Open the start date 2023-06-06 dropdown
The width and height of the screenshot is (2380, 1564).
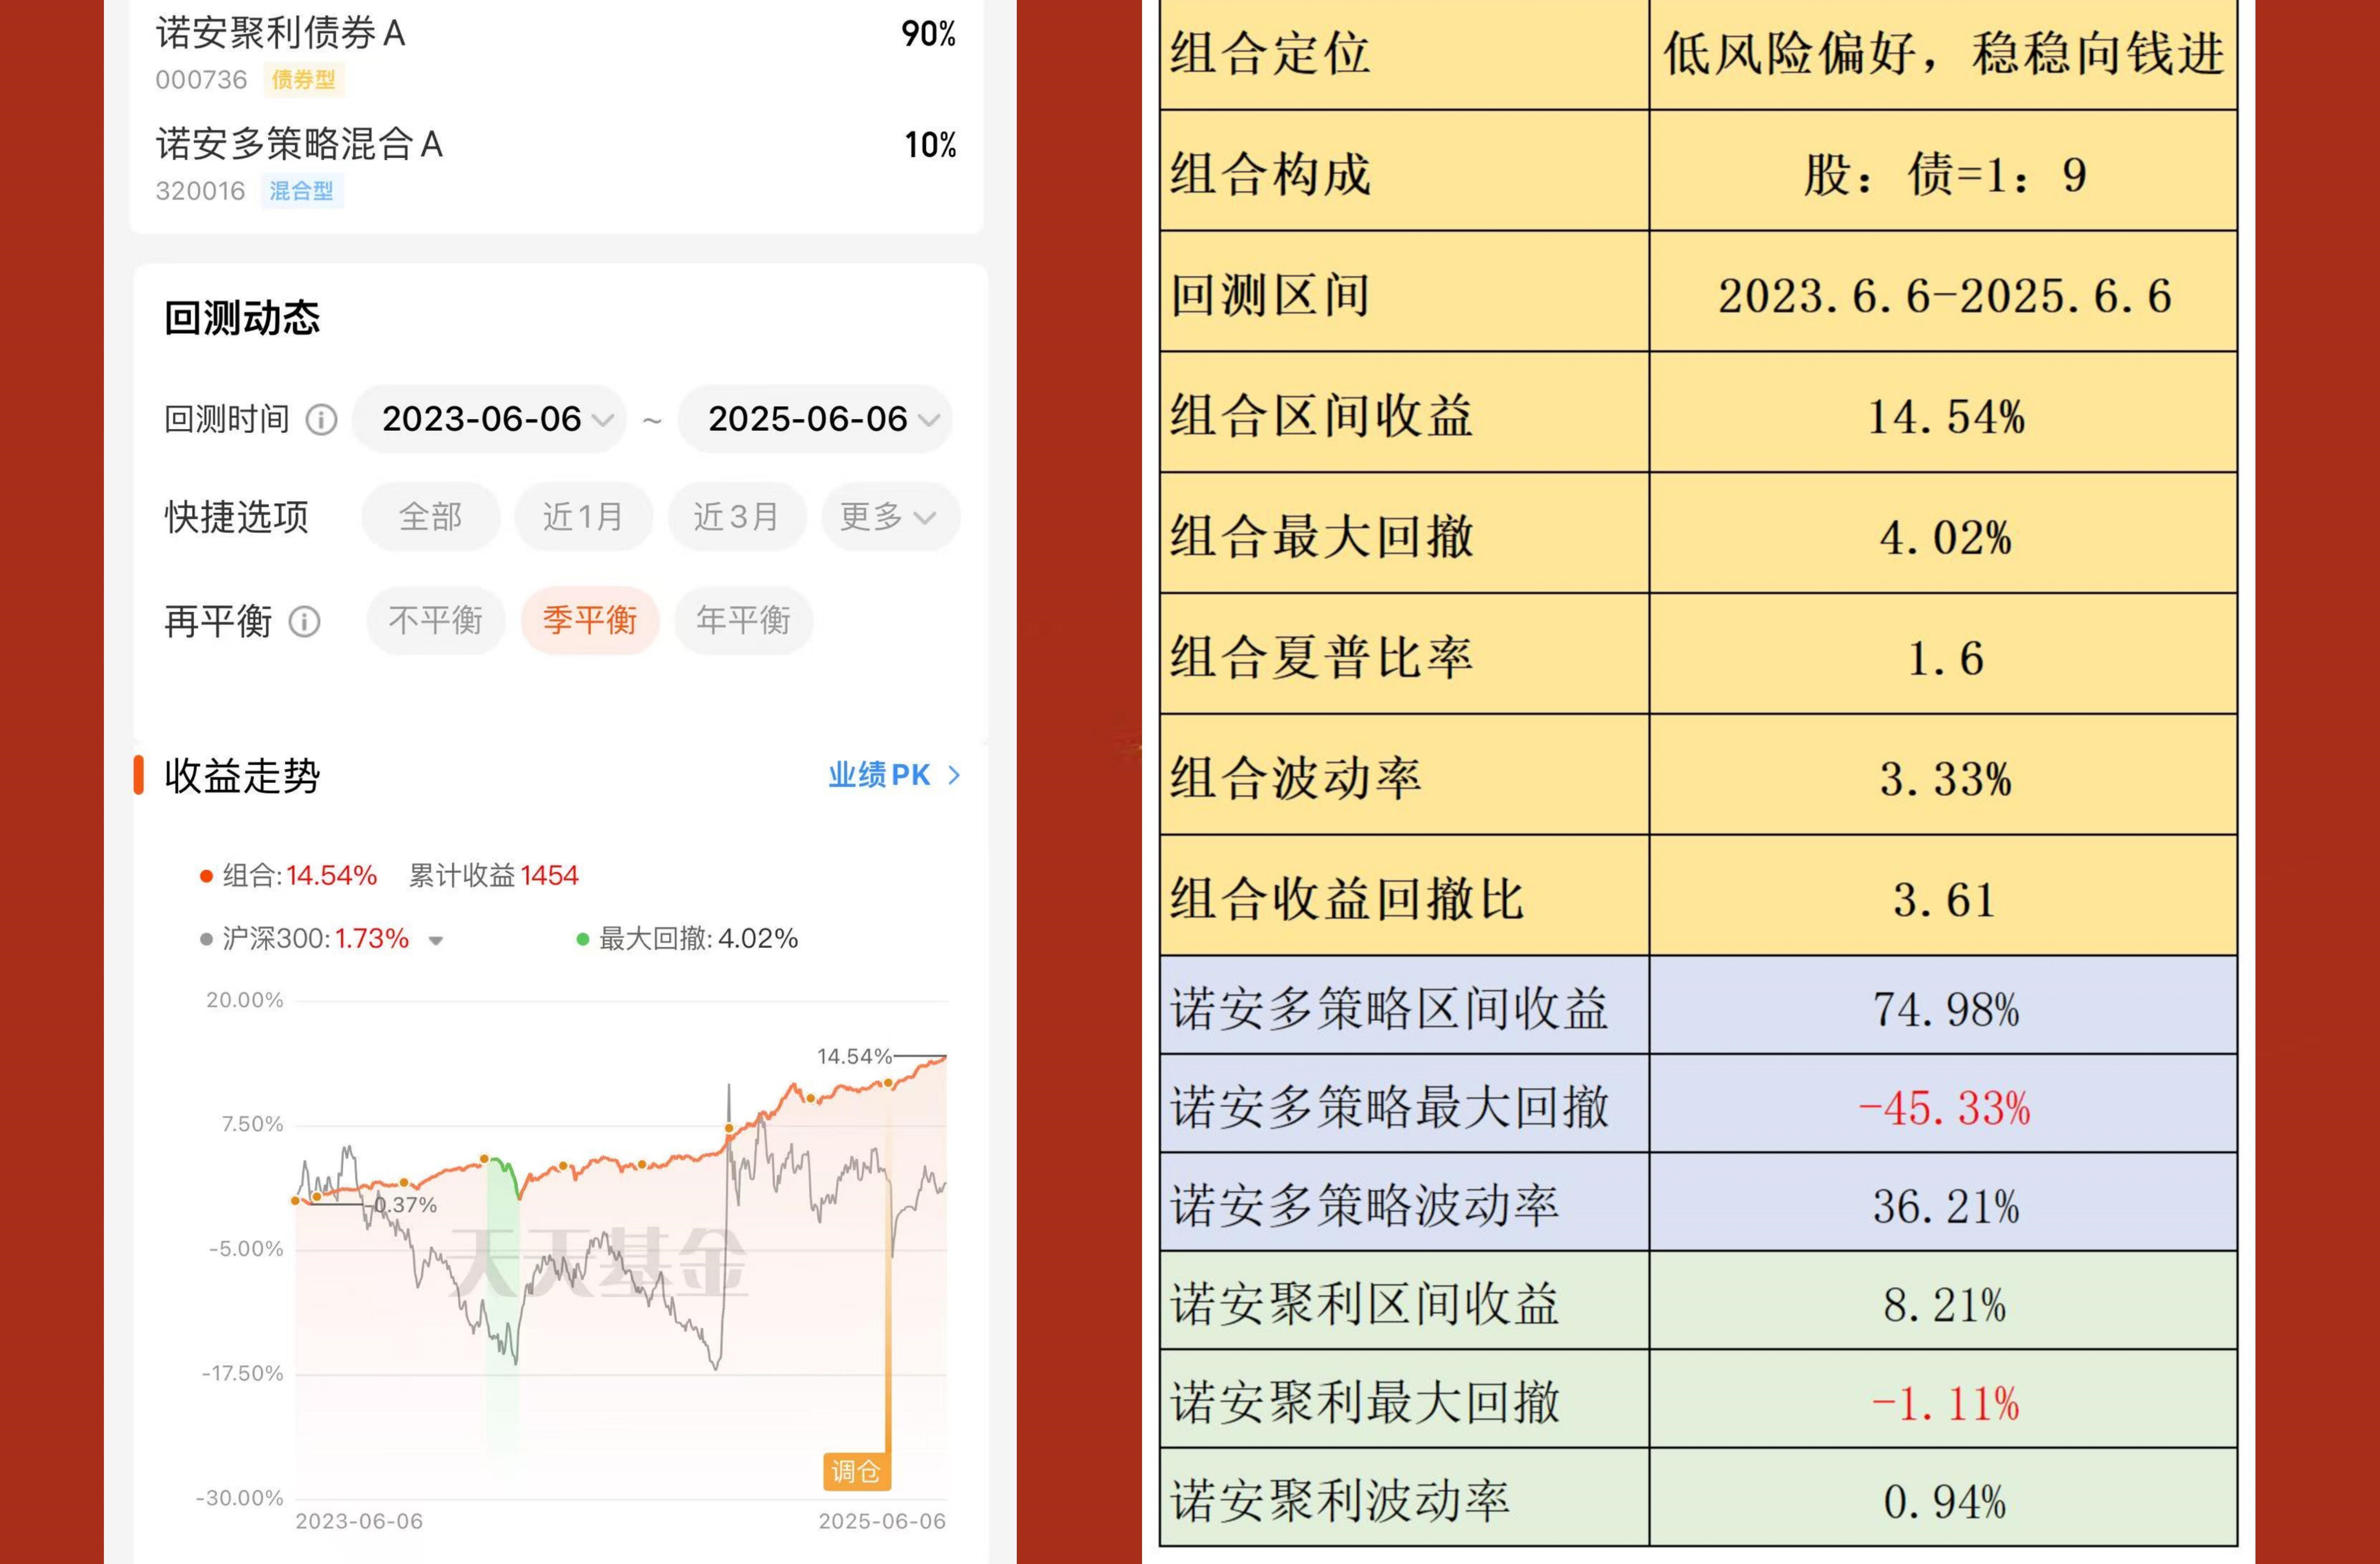[490, 419]
